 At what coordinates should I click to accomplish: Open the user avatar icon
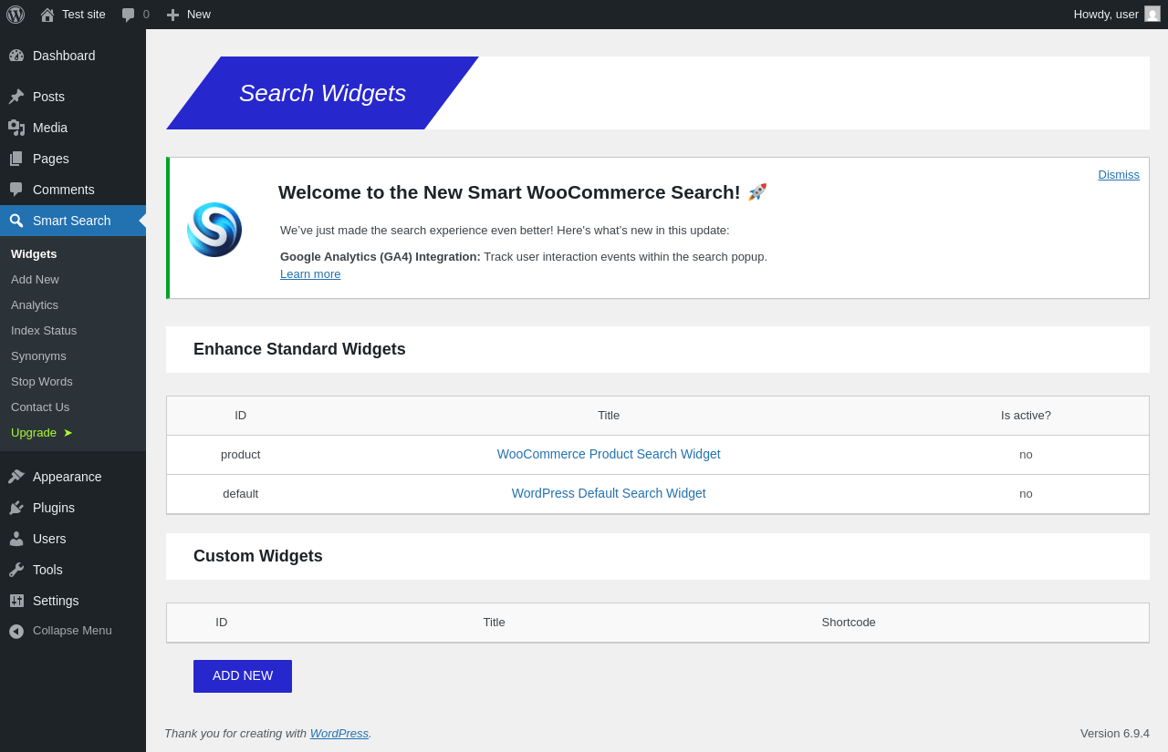(1152, 15)
